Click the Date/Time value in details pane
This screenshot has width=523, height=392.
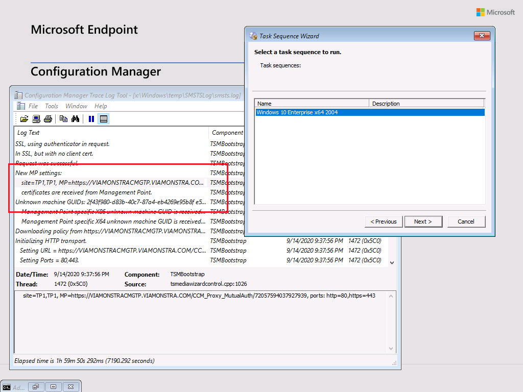click(x=81, y=274)
